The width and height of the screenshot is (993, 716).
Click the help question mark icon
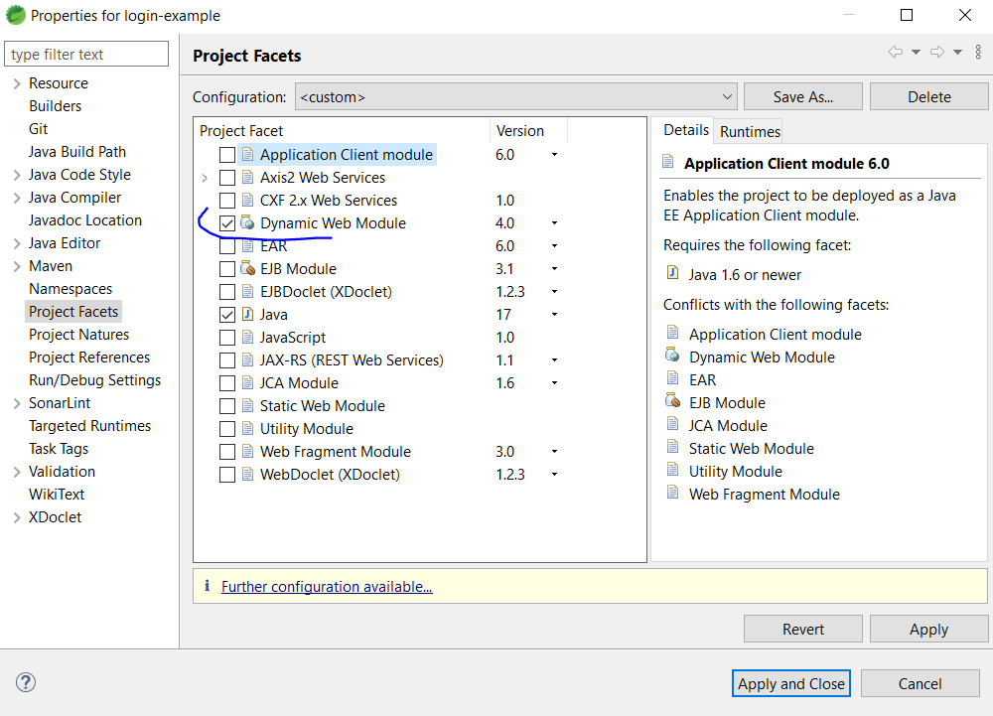(x=26, y=682)
